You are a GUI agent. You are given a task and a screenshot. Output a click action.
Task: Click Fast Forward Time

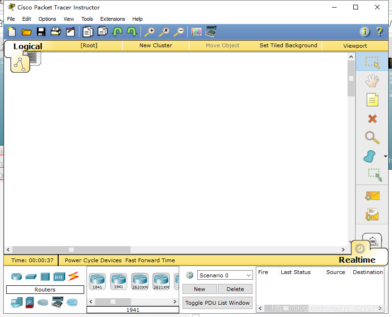click(x=150, y=260)
